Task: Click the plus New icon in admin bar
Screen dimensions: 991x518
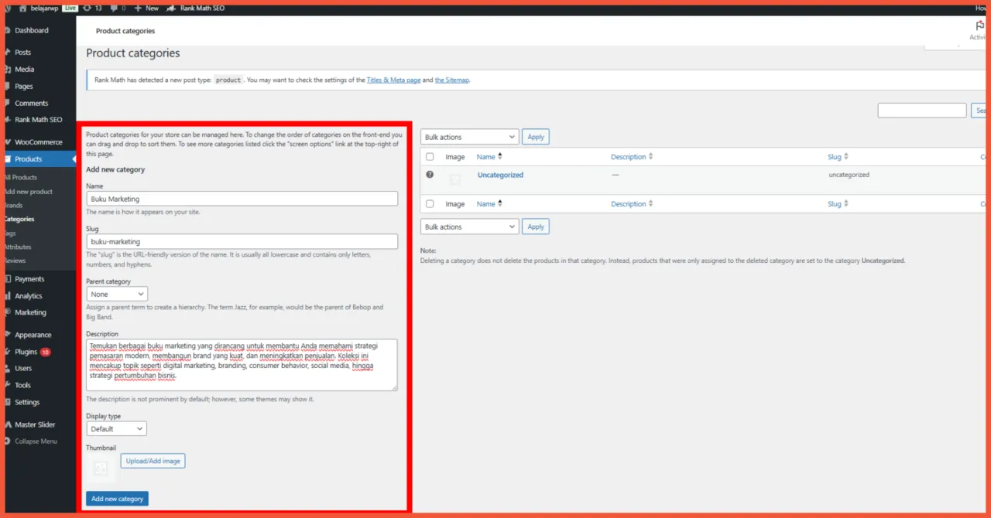Action: coord(138,8)
